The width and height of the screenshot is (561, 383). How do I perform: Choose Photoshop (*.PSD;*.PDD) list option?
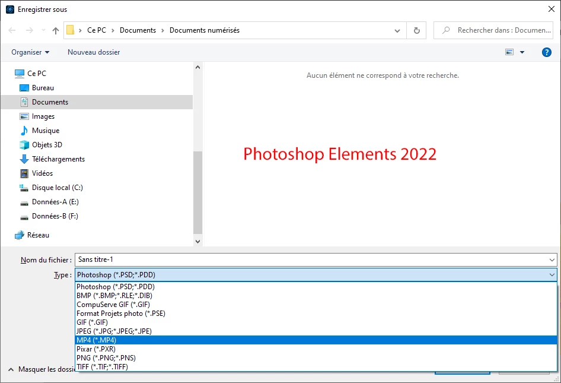[x=316, y=287]
